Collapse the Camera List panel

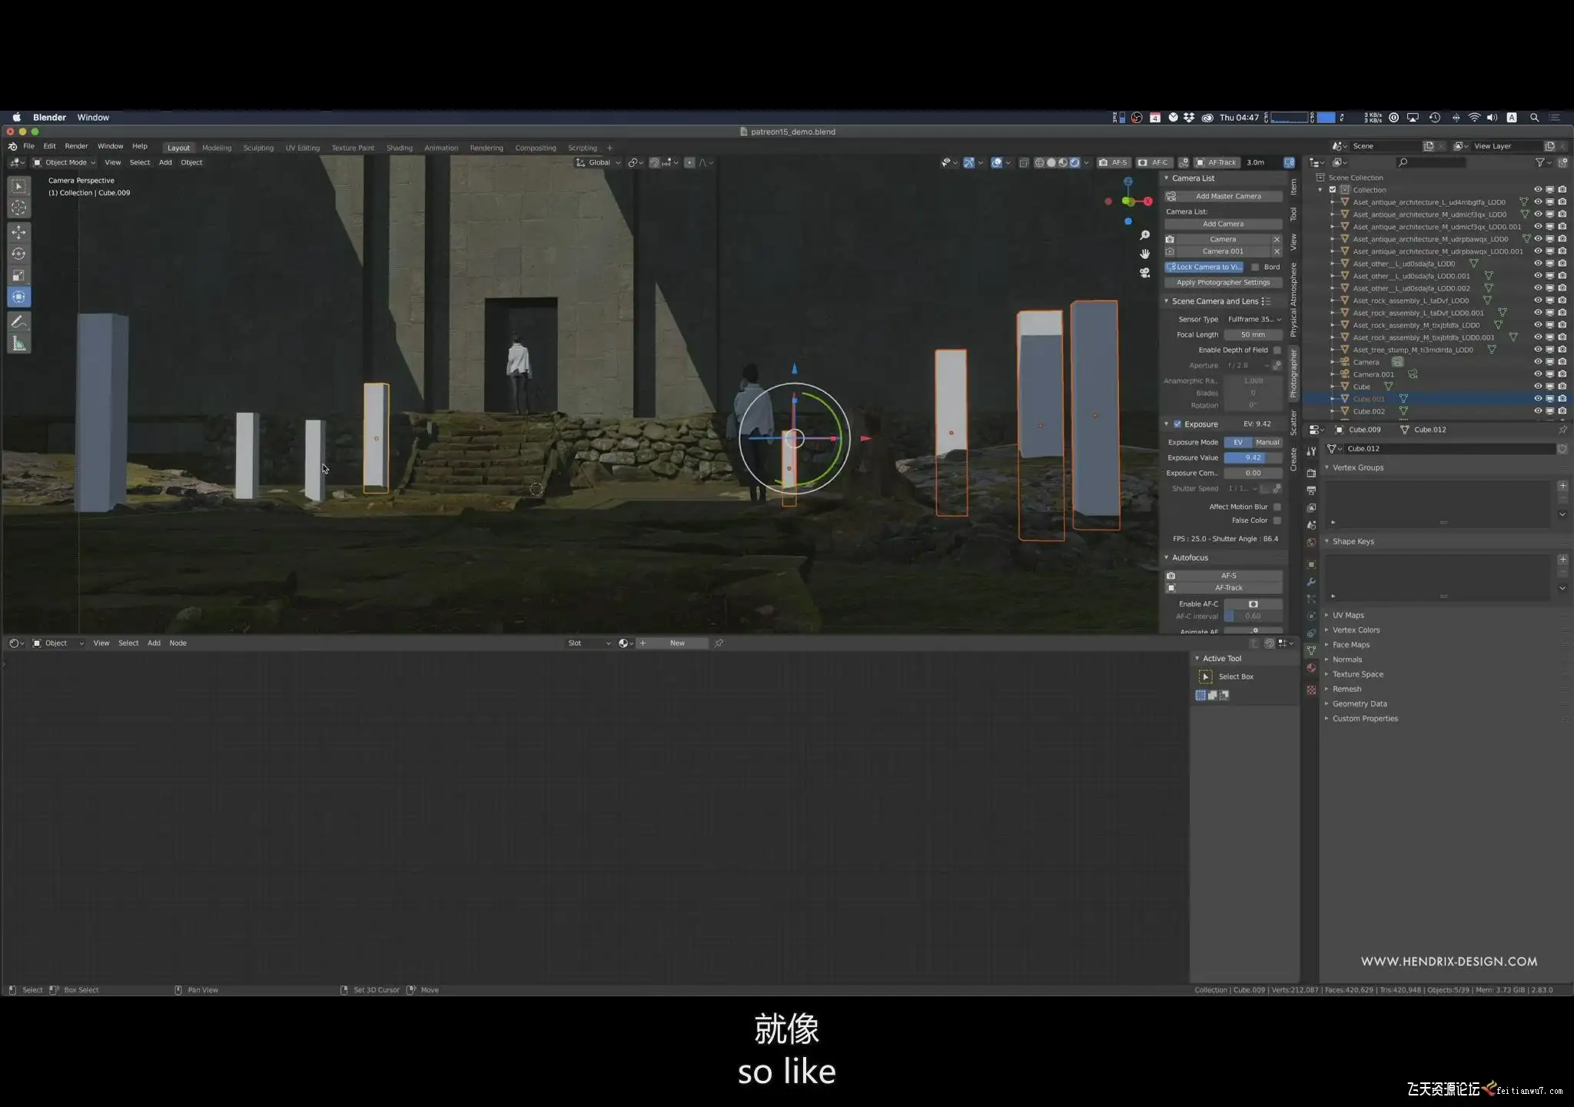tap(1167, 178)
